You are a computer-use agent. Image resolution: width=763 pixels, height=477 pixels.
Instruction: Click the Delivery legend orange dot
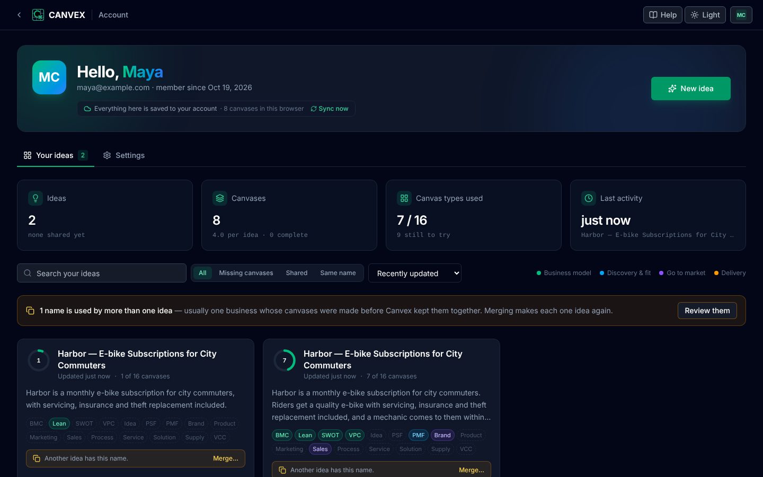pos(716,273)
